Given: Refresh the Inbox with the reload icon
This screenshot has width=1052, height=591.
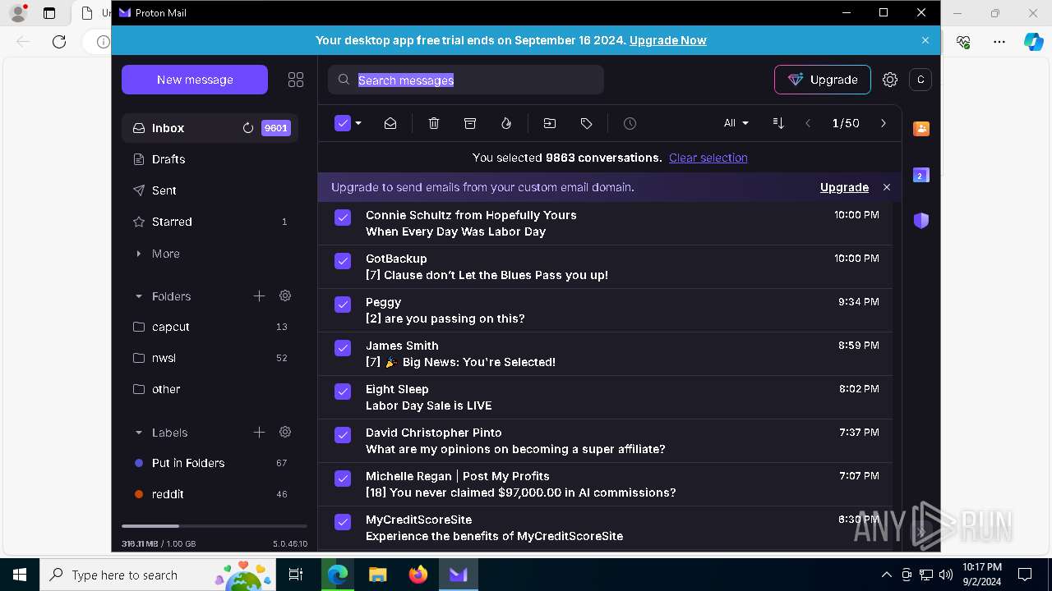Looking at the screenshot, I should point(247,128).
